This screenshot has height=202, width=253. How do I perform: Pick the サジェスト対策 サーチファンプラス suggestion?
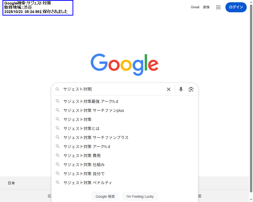click(96, 138)
